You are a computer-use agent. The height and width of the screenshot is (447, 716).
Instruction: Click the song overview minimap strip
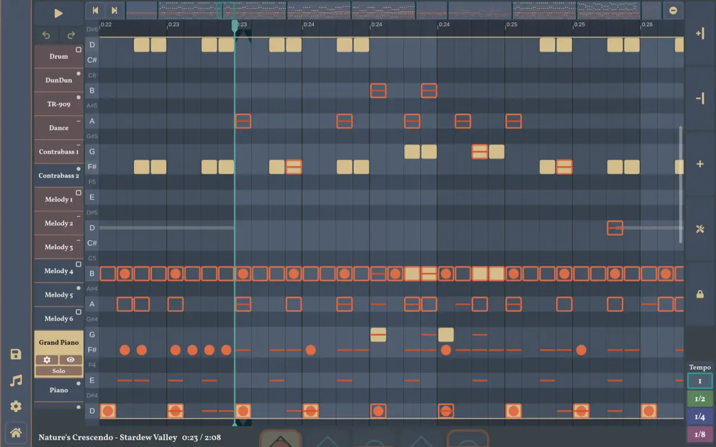[x=393, y=11]
